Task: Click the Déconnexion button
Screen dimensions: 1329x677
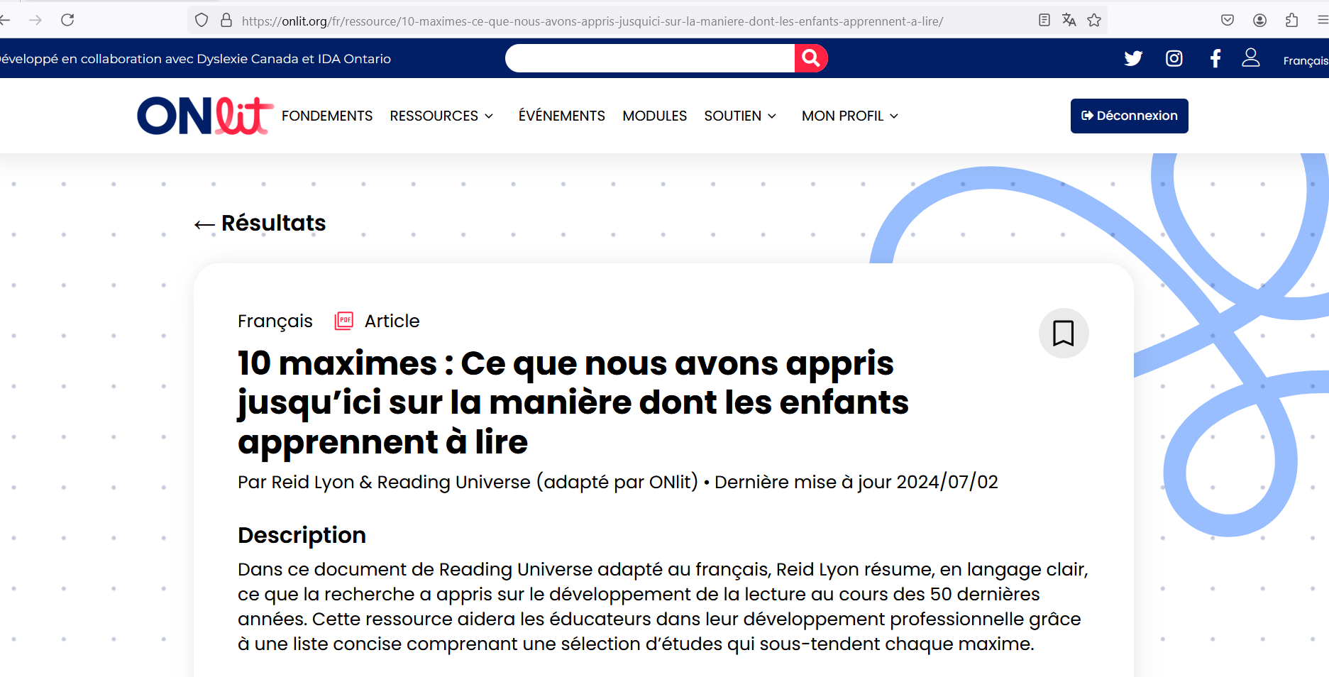Action: [1129, 116]
